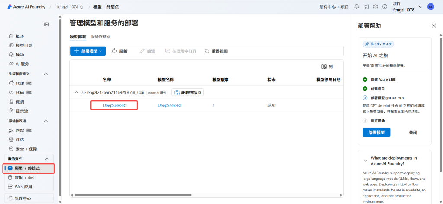Click the FZ user avatar
This screenshot has width=443, height=204.
pos(430,7)
